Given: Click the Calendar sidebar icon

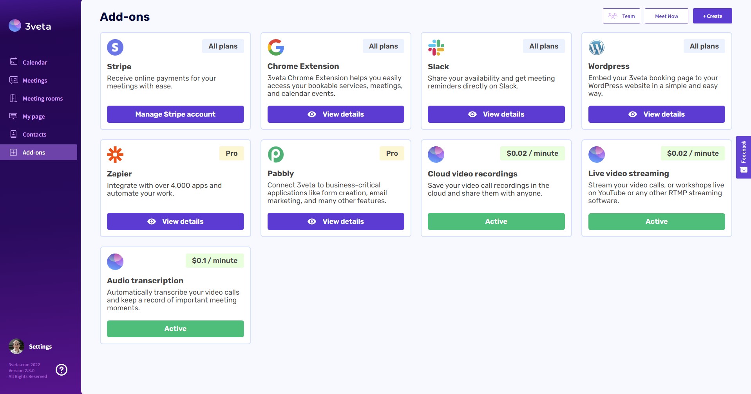Looking at the screenshot, I should [x=14, y=61].
